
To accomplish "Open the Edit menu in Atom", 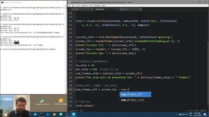I will coord(73,6).
